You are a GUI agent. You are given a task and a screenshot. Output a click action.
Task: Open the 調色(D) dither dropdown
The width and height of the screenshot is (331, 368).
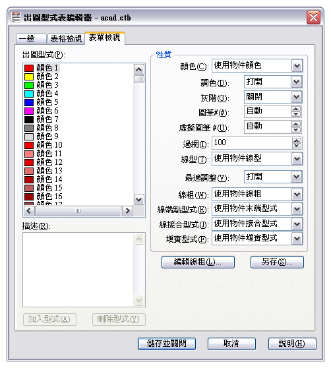(x=296, y=82)
